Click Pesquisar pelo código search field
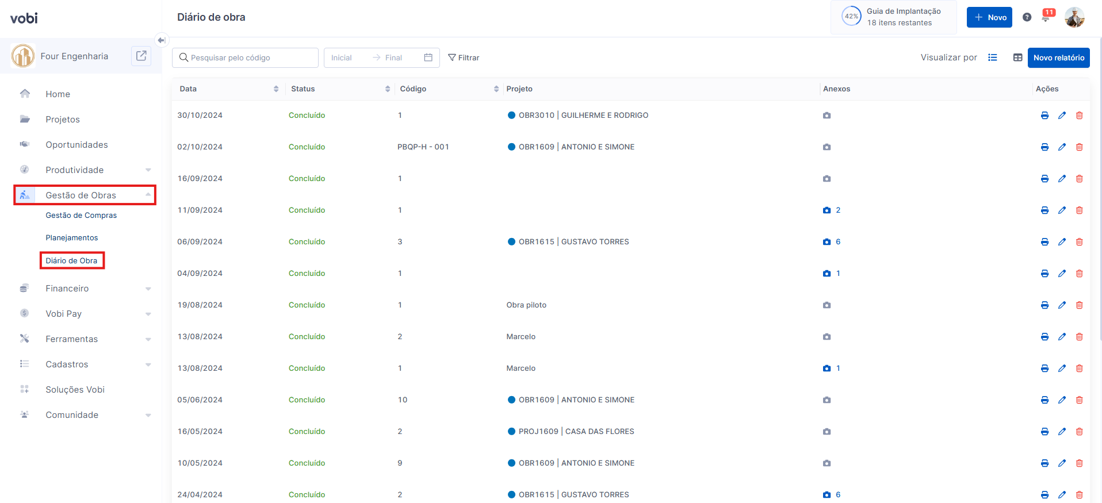The image size is (1102, 503). click(245, 57)
